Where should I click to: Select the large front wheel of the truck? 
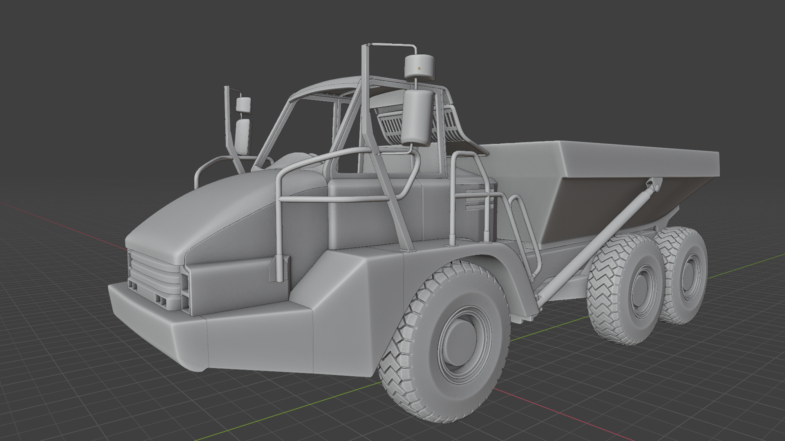[445, 342]
